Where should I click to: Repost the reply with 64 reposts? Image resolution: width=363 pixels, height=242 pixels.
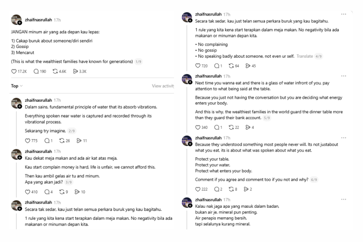click(231, 66)
